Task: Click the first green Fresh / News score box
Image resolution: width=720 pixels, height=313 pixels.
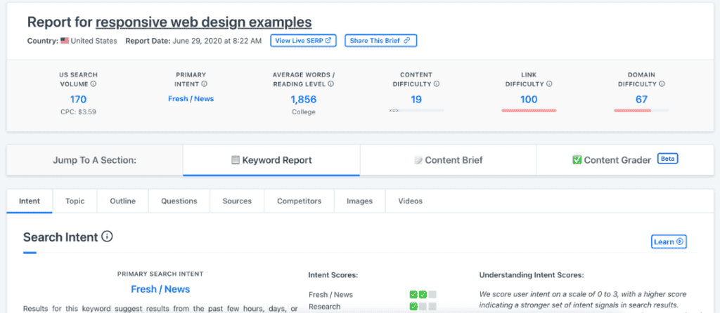Action: 413,295
